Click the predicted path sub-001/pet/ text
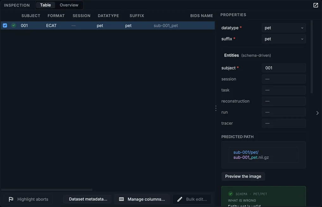 tap(246, 152)
